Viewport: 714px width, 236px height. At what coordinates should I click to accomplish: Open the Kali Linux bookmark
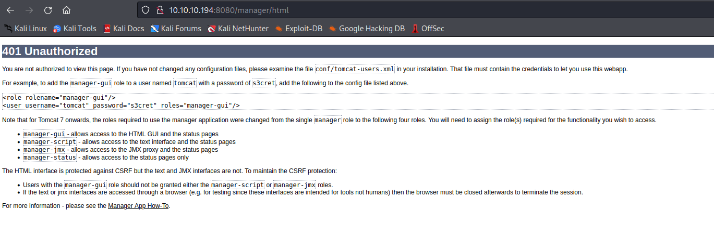[26, 29]
